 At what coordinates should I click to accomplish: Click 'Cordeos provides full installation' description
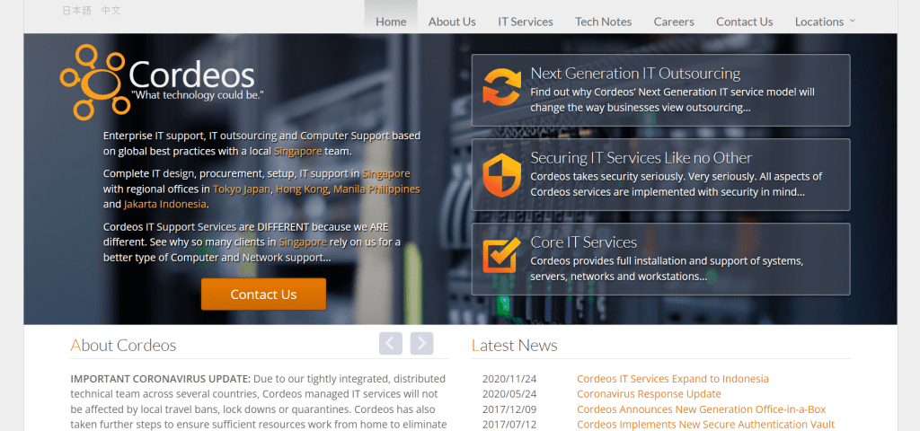(x=668, y=268)
